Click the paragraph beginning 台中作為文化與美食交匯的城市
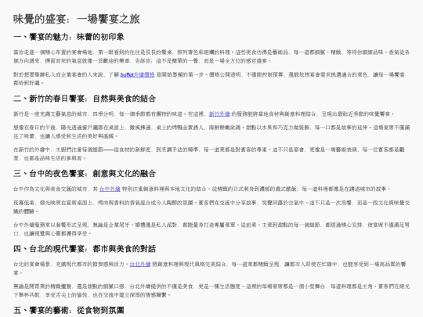Image resolution: width=423 pixels, height=317 pixels. (202, 189)
